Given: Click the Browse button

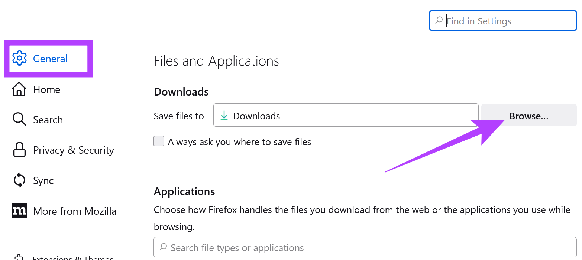Looking at the screenshot, I should [528, 116].
